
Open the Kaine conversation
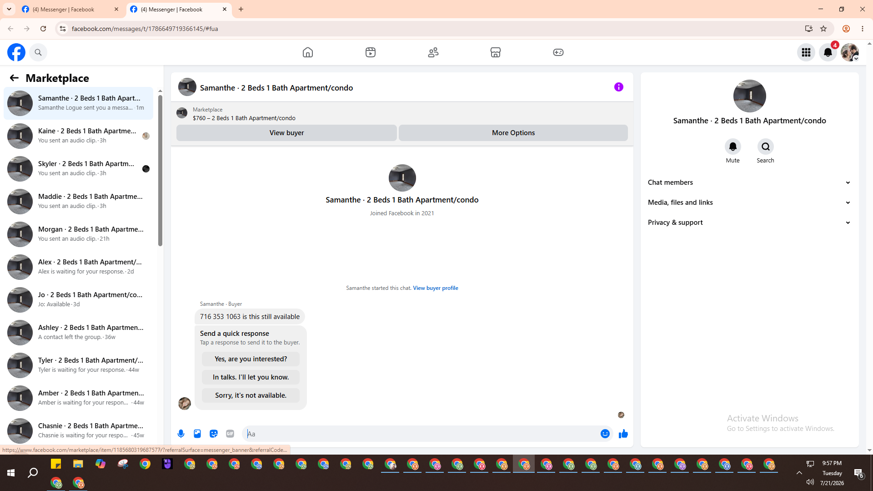(78, 136)
